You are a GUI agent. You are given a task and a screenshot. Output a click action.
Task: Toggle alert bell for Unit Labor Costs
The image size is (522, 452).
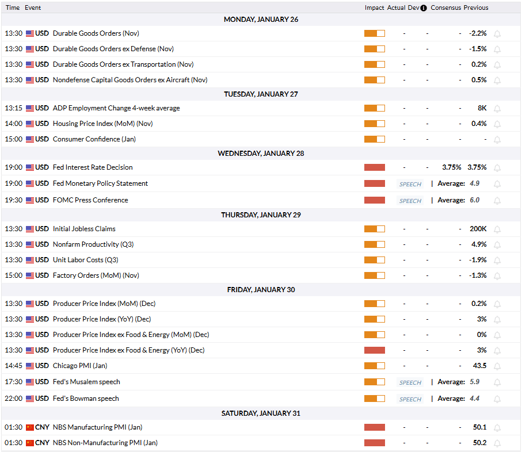tap(497, 261)
